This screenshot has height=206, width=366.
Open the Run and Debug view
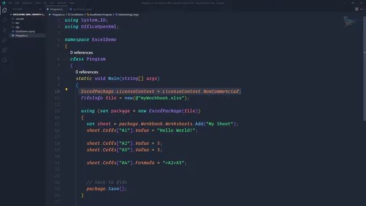point(5,40)
